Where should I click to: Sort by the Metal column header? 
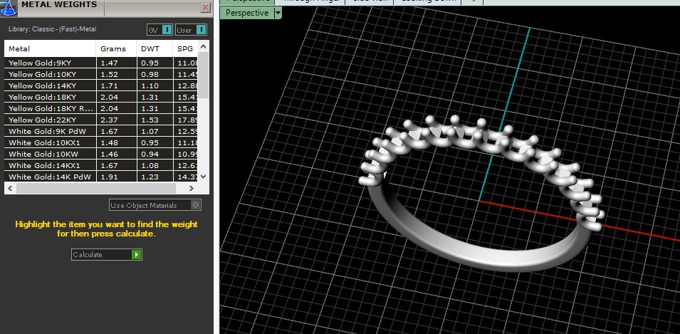click(x=51, y=48)
